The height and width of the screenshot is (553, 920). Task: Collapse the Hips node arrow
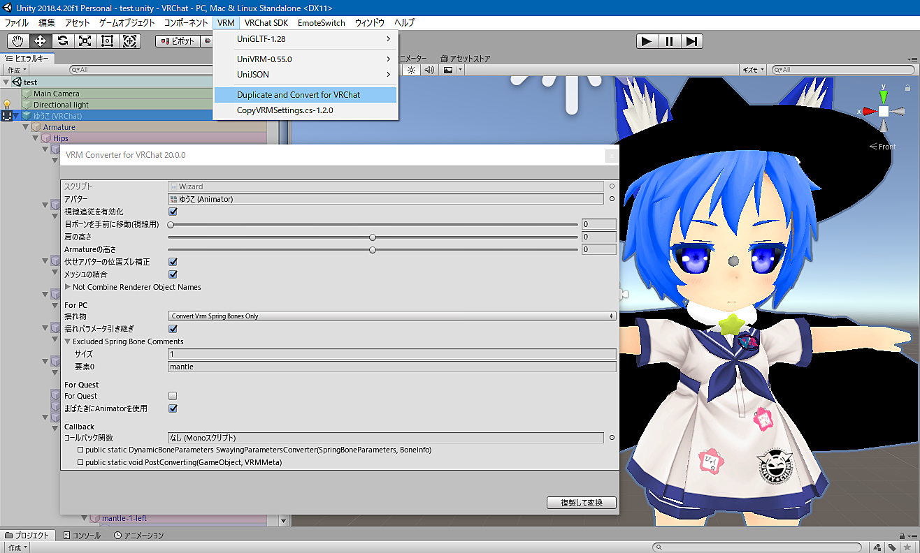(36, 138)
